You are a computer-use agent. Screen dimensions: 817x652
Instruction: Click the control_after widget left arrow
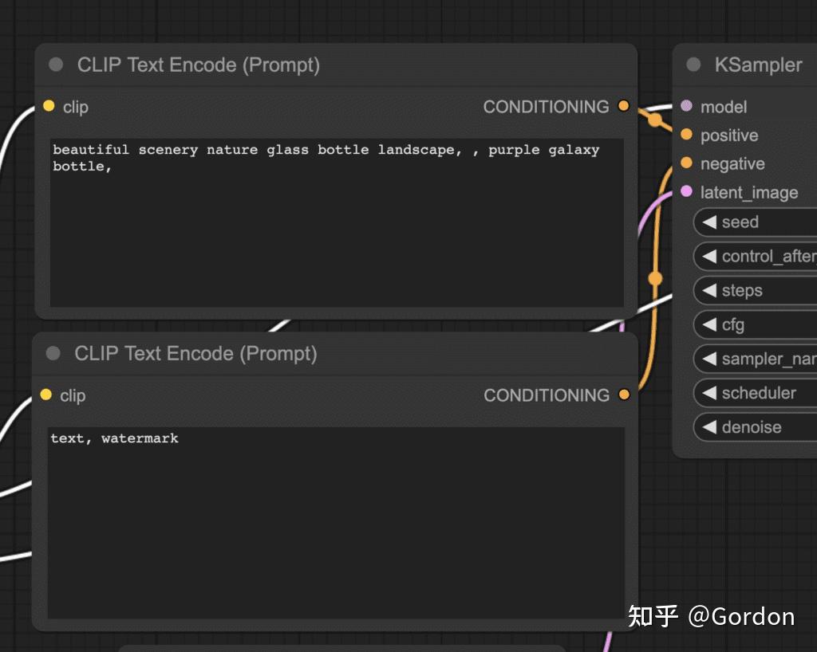709,257
